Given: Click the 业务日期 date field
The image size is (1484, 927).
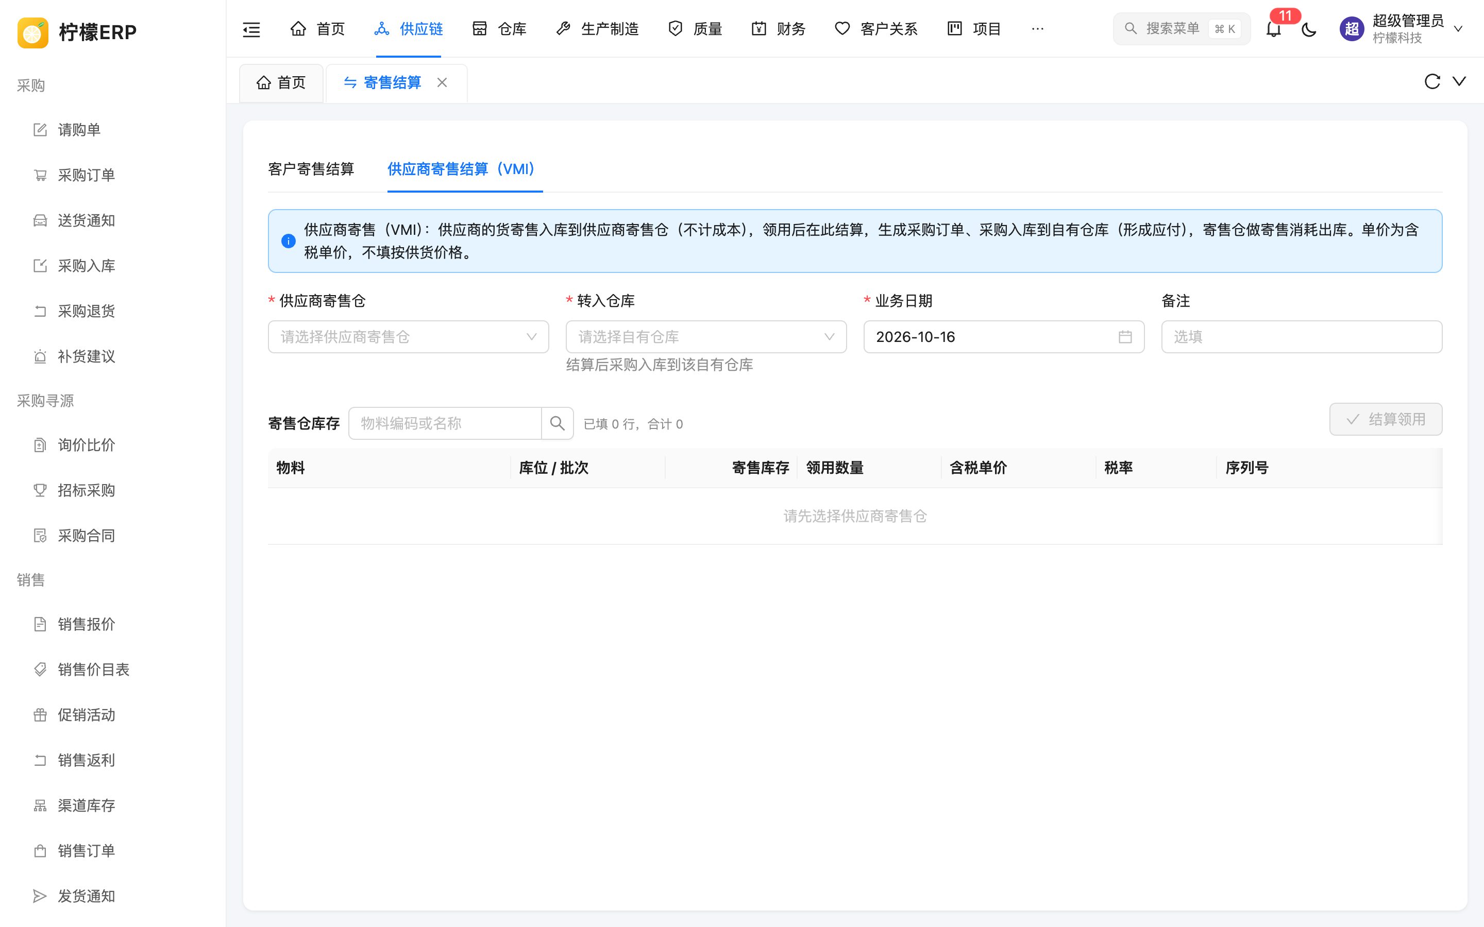Looking at the screenshot, I should (x=1004, y=337).
